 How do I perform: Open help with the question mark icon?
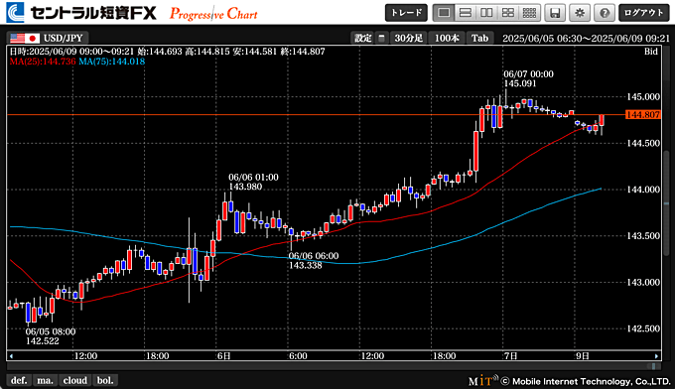(605, 13)
